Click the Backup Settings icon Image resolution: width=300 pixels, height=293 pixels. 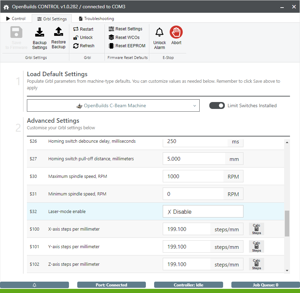40,32
